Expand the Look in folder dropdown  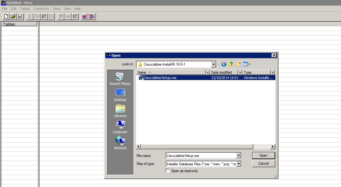point(214,64)
